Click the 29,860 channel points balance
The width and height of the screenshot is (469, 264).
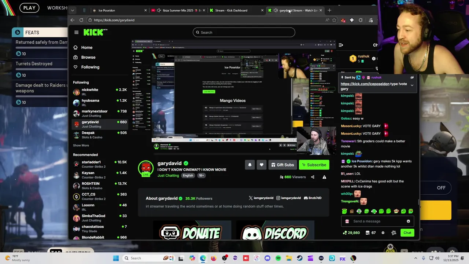pos(351,233)
